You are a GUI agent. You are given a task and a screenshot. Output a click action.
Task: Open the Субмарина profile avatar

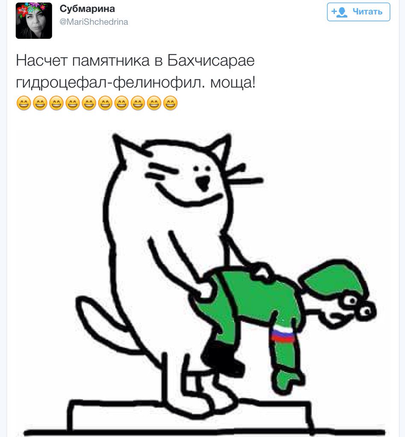pos(34,20)
